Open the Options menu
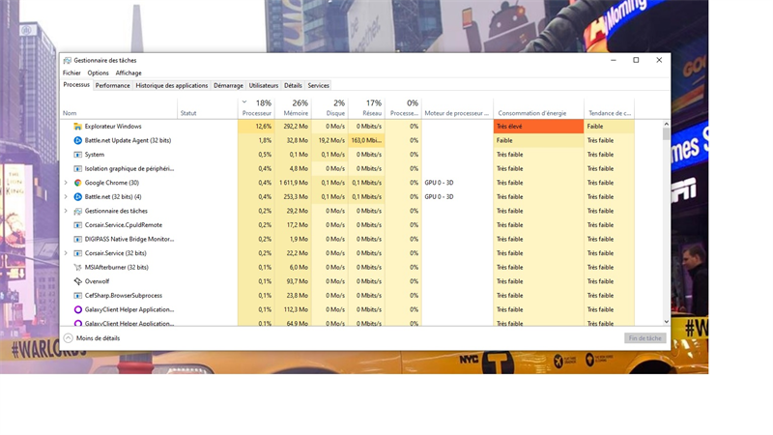Screen dimensions: 773x435 click(x=99, y=73)
